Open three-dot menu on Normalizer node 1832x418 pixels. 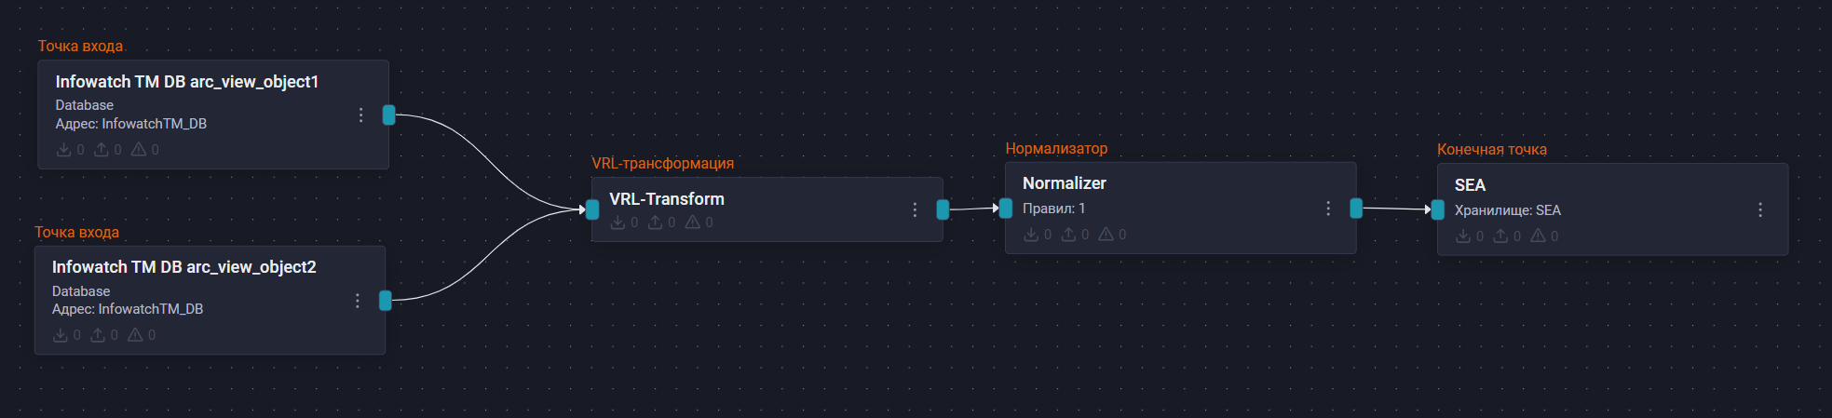click(1328, 209)
